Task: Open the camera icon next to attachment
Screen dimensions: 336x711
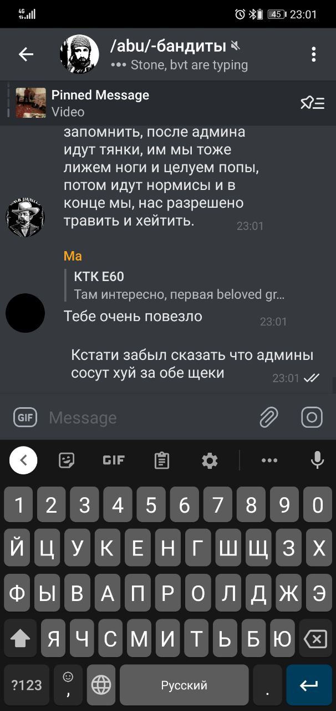Action: [312, 417]
